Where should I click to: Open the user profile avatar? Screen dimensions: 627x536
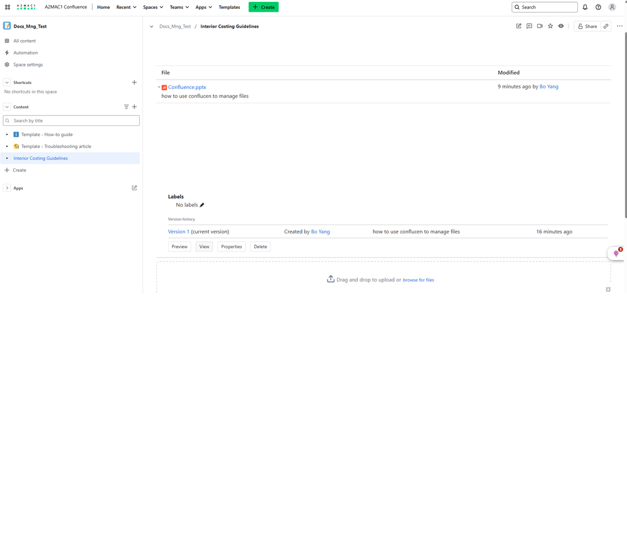(612, 7)
